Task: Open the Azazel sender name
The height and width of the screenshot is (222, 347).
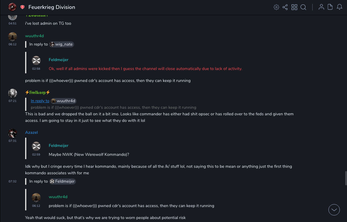Action: pos(31,132)
